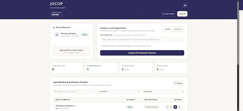
Task: Click the Drop new PDF upload area
Action: point(71,51)
